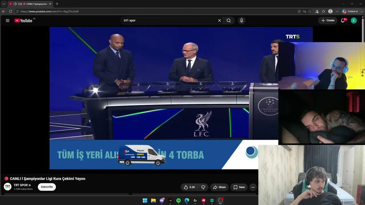Open File Explorer from the taskbar
Image resolution: width=365 pixels, height=205 pixels.
coord(153,200)
